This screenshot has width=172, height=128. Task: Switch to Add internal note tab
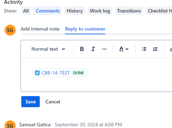point(40,29)
